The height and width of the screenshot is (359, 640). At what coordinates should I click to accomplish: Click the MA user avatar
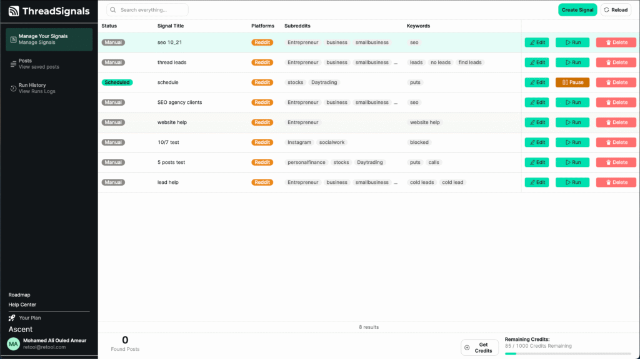pos(13,343)
